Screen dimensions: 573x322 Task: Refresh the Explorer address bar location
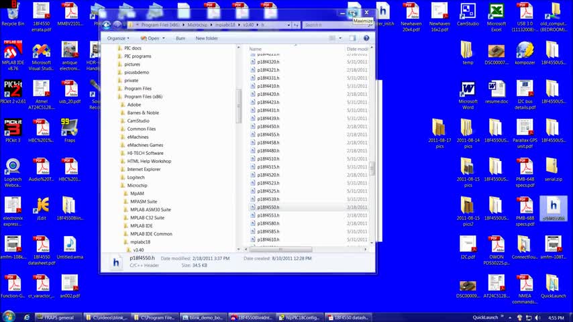296,25
